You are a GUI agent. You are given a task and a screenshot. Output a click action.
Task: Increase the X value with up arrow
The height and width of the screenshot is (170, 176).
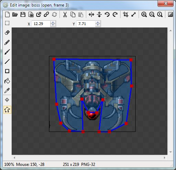click(x=53, y=22)
